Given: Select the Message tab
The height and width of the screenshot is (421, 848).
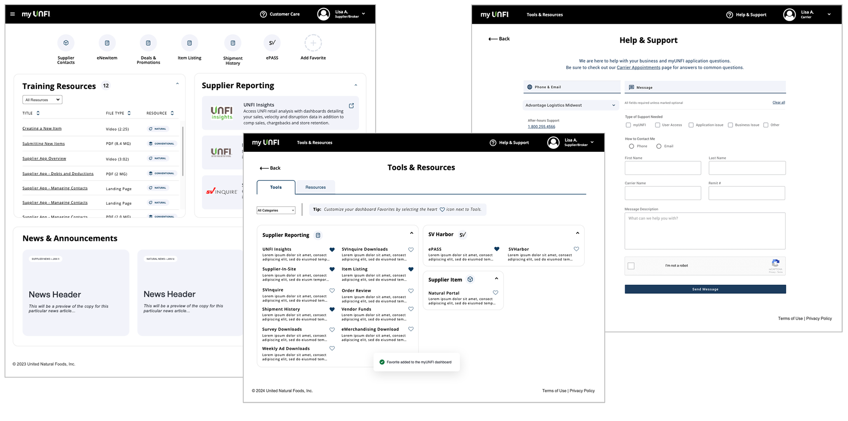Looking at the screenshot, I should click(705, 87).
